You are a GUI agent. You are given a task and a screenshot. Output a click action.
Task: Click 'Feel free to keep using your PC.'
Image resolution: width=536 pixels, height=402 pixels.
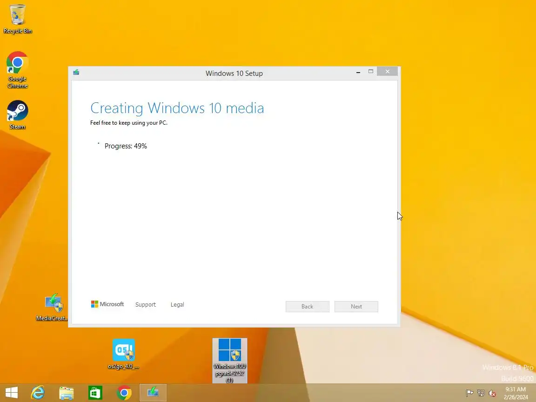[129, 123]
